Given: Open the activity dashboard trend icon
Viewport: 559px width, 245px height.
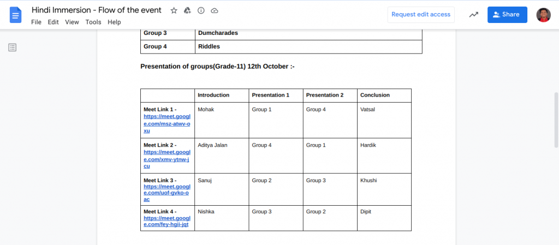Looking at the screenshot, I should (x=473, y=15).
